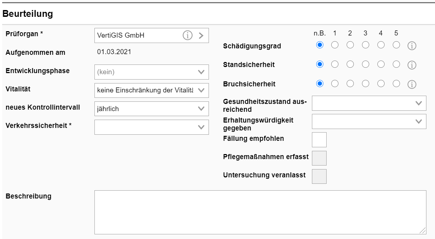Viewport: 435px width, 239px height.
Task: Select n.B. for Standsicherheit
Action: coord(320,64)
